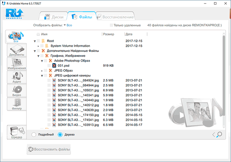Viewport: 231px width, 162px height.
Task: Enable the Только удаленные checkbox
Action: point(112,26)
